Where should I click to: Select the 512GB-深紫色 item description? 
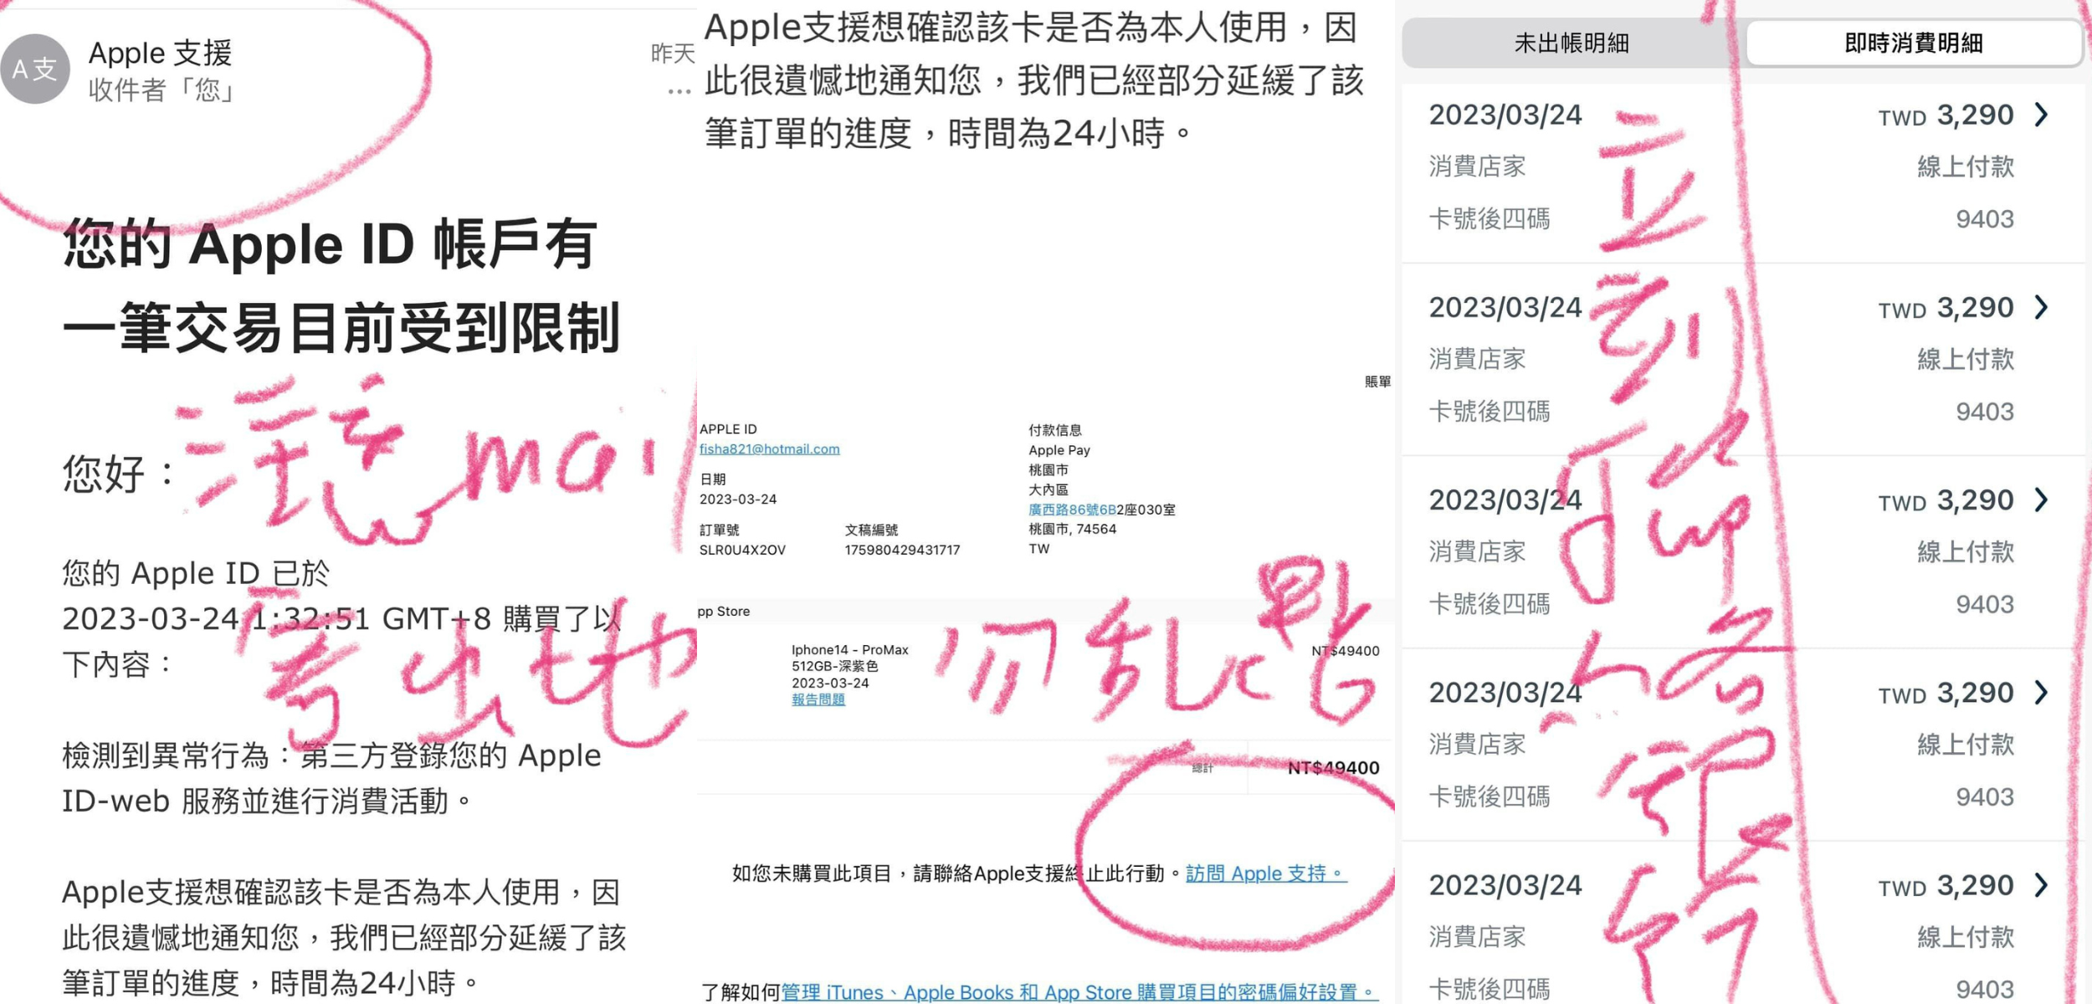coord(834,667)
